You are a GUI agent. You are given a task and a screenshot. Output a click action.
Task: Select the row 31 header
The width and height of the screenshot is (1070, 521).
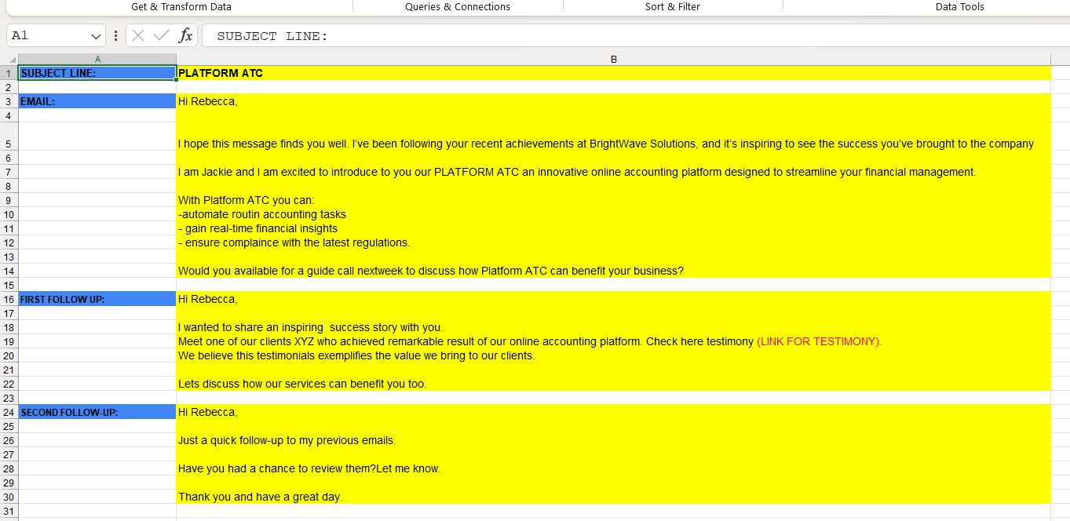click(9, 511)
